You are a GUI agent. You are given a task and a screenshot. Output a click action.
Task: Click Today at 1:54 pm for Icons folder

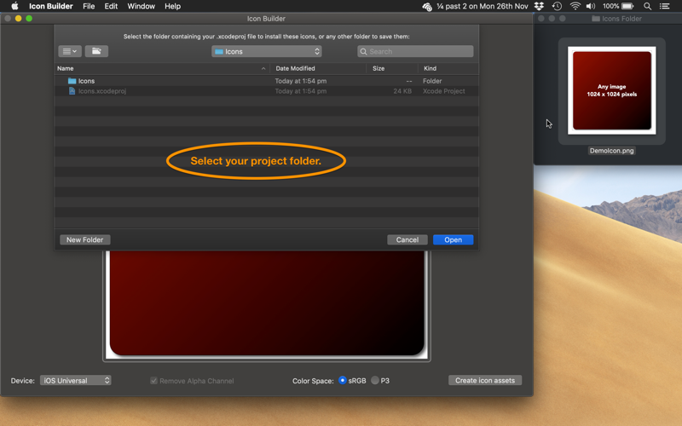pyautogui.click(x=301, y=81)
